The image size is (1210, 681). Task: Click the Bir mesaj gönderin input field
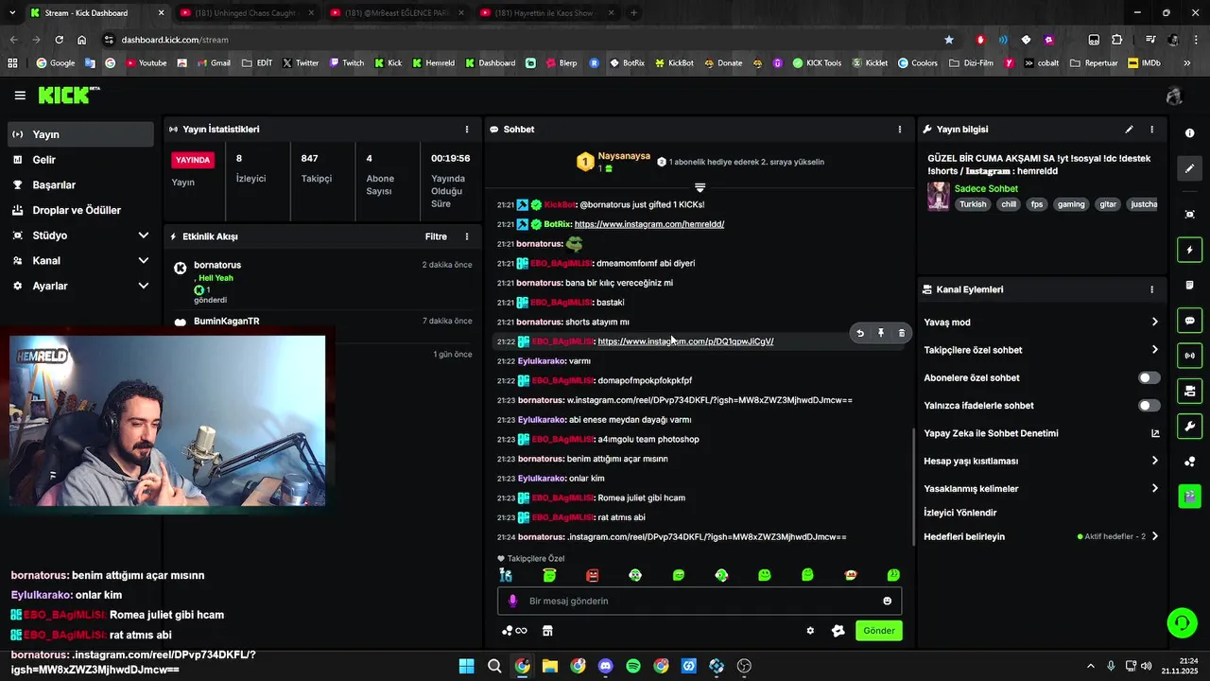pyautogui.click(x=700, y=601)
